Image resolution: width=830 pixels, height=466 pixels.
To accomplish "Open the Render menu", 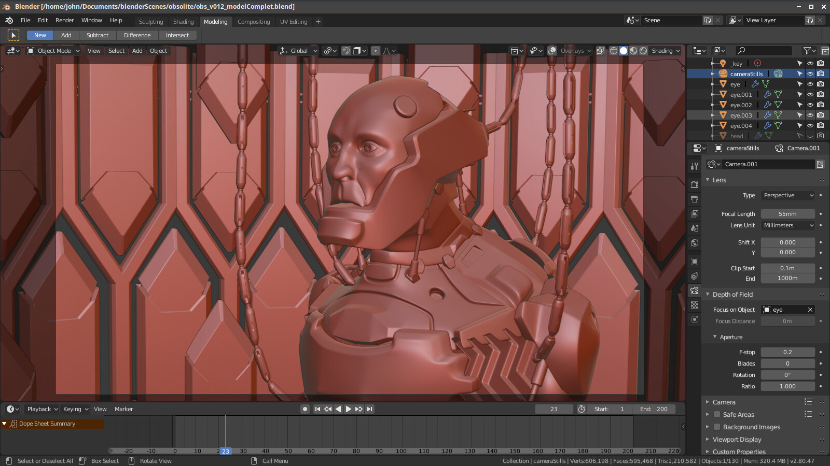I will coord(65,20).
